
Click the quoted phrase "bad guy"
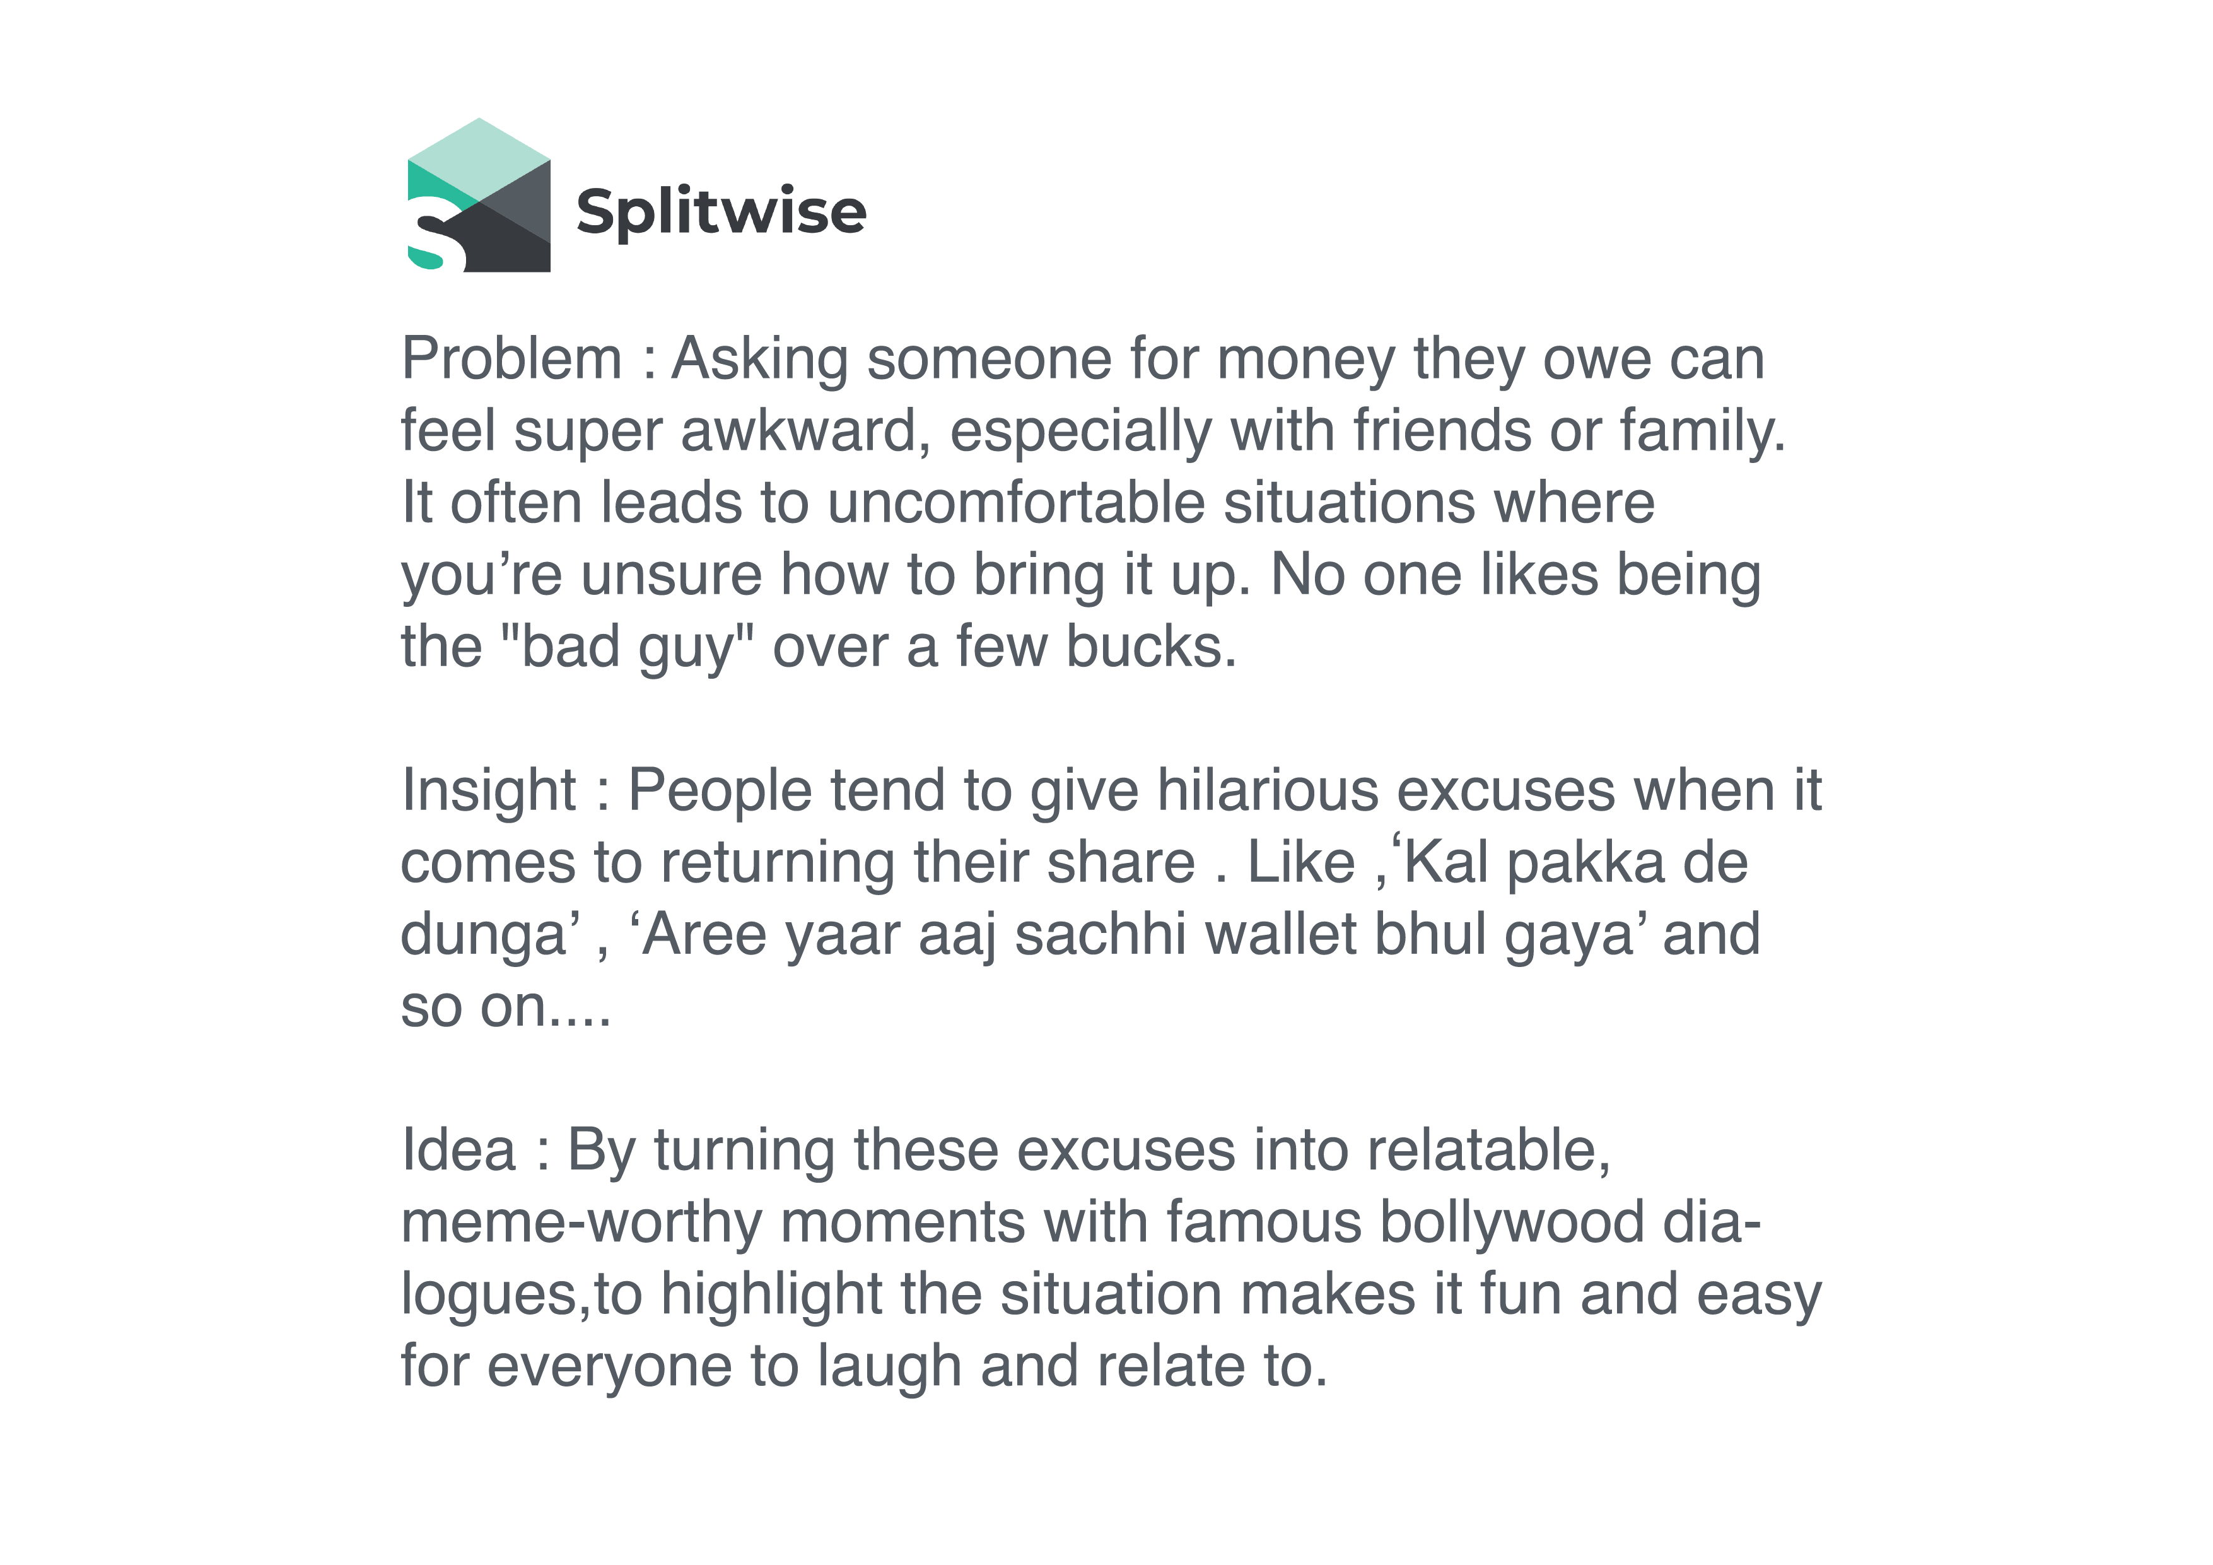[x=628, y=647]
